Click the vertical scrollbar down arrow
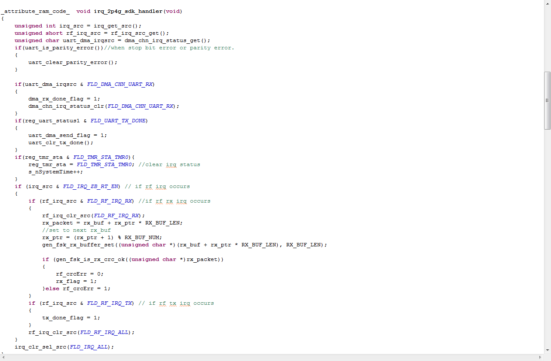Viewport: 551px width, 361px height. 547,351
